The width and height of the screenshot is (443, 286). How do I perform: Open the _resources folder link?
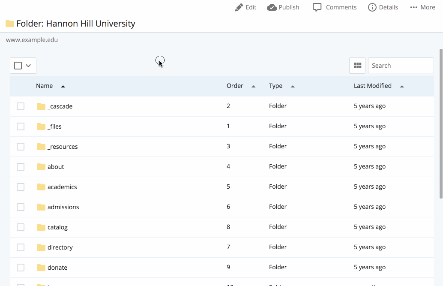63,147
